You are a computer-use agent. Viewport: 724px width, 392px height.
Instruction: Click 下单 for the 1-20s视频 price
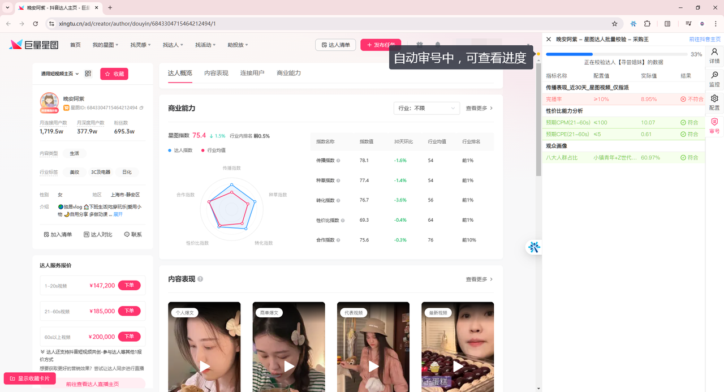tap(129, 286)
